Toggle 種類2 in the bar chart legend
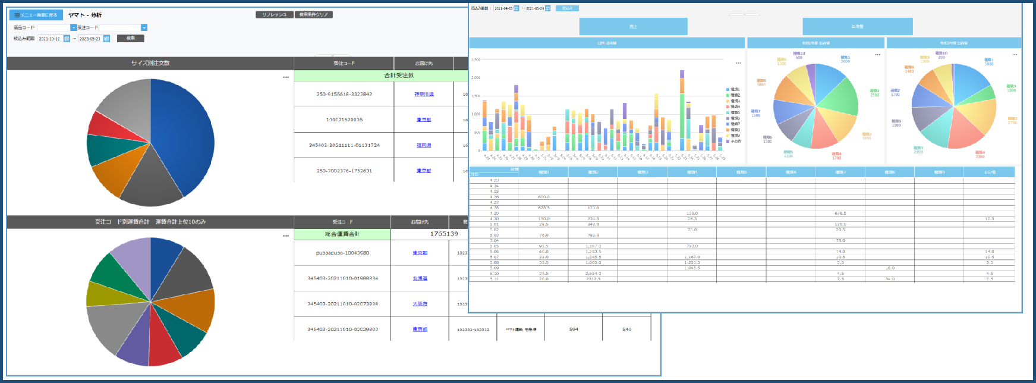This screenshot has width=1036, height=383. pos(733,95)
